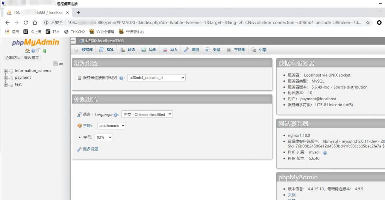Click the payment@localhost user text
Image resolution: width=385 pixels, height=200 pixels.
point(318,99)
